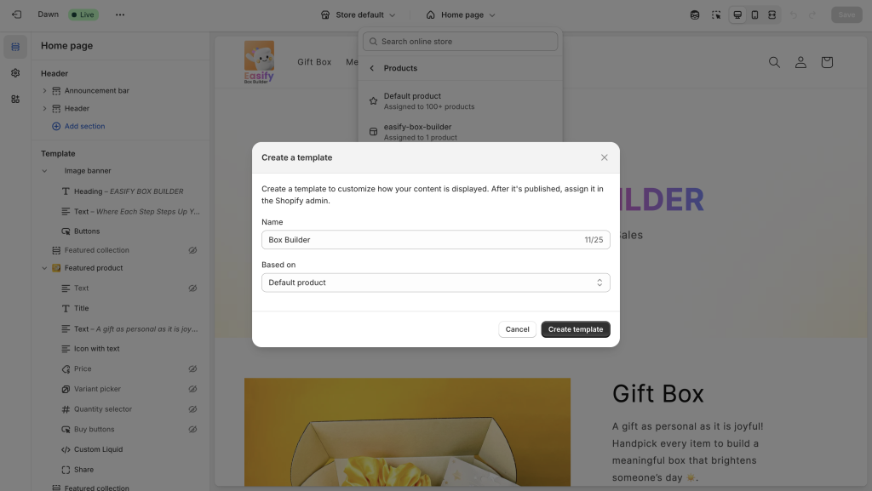Open the Home page template selector
This screenshot has height=491, width=872.
[x=461, y=15]
